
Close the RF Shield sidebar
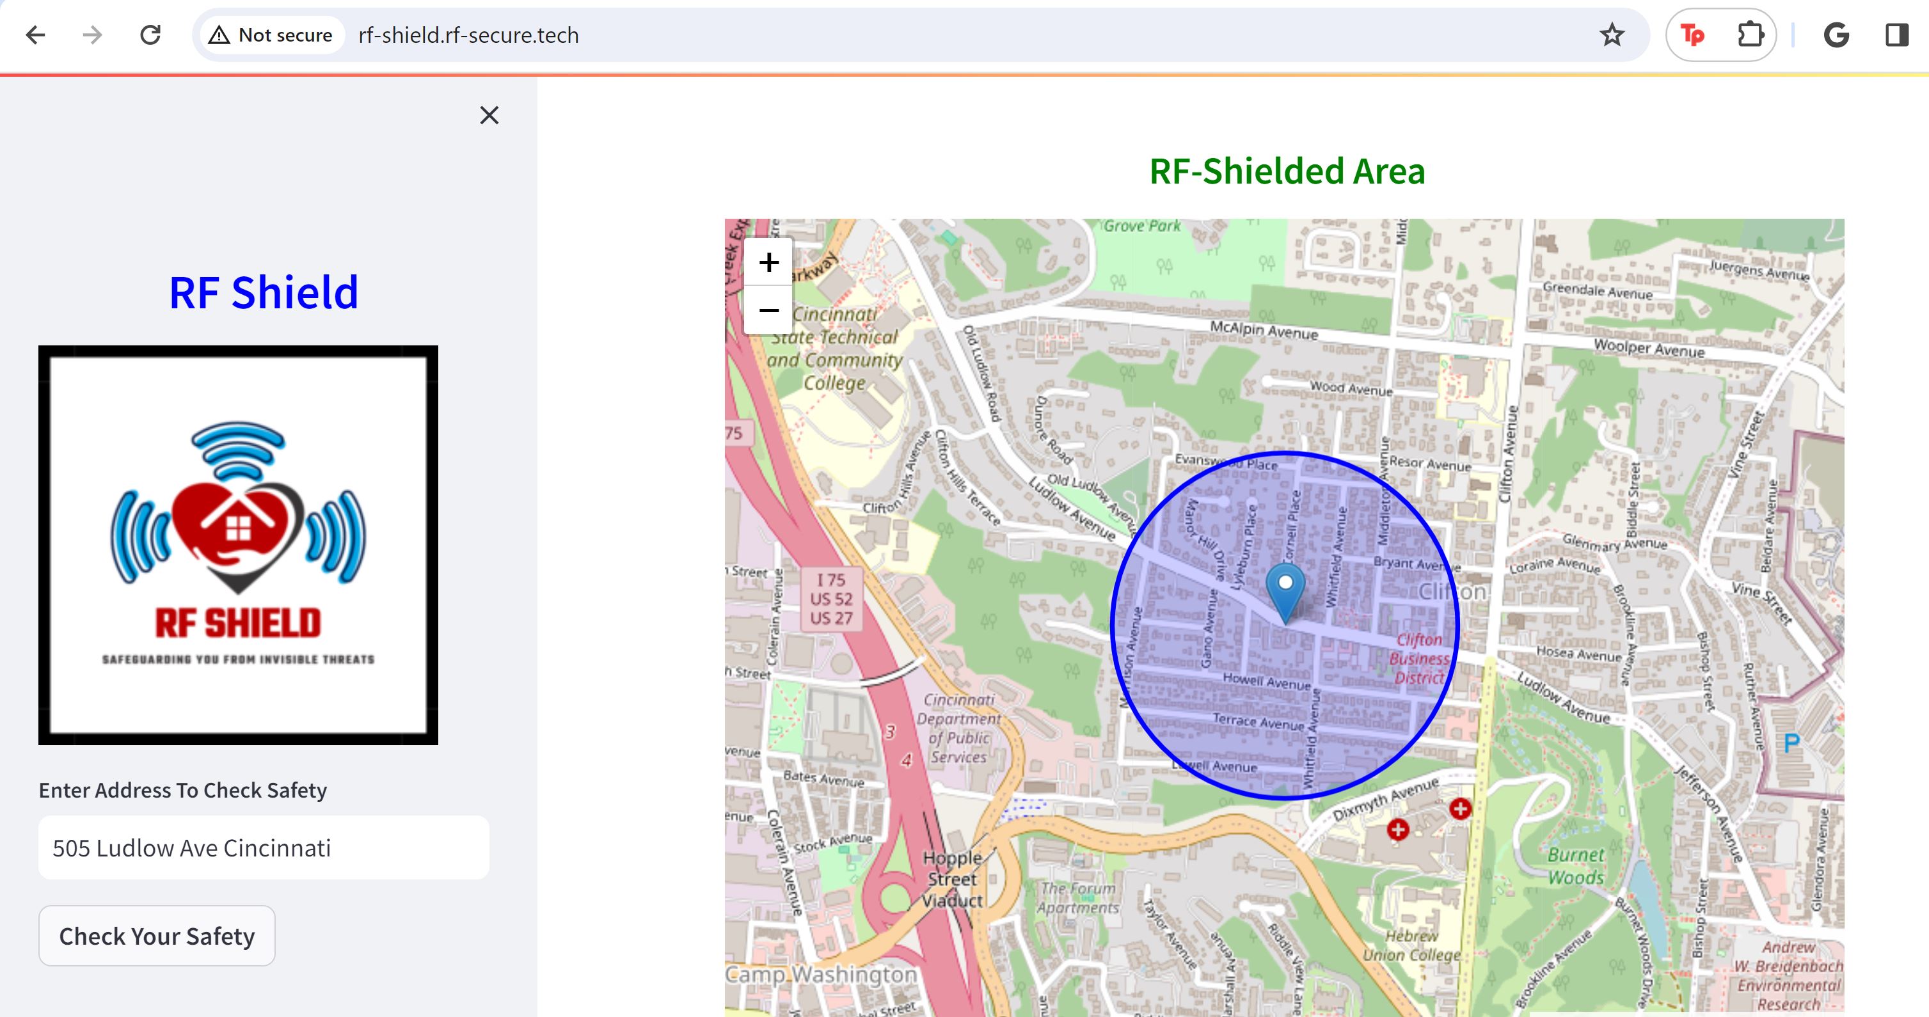489,115
